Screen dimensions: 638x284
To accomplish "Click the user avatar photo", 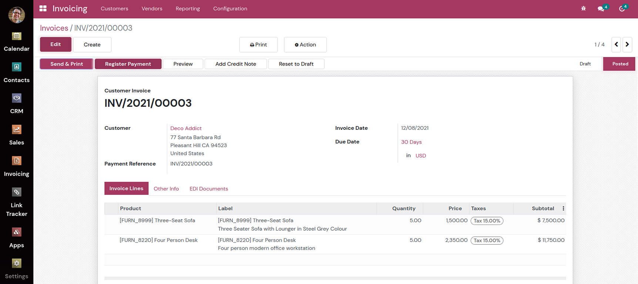I will [x=17, y=15].
